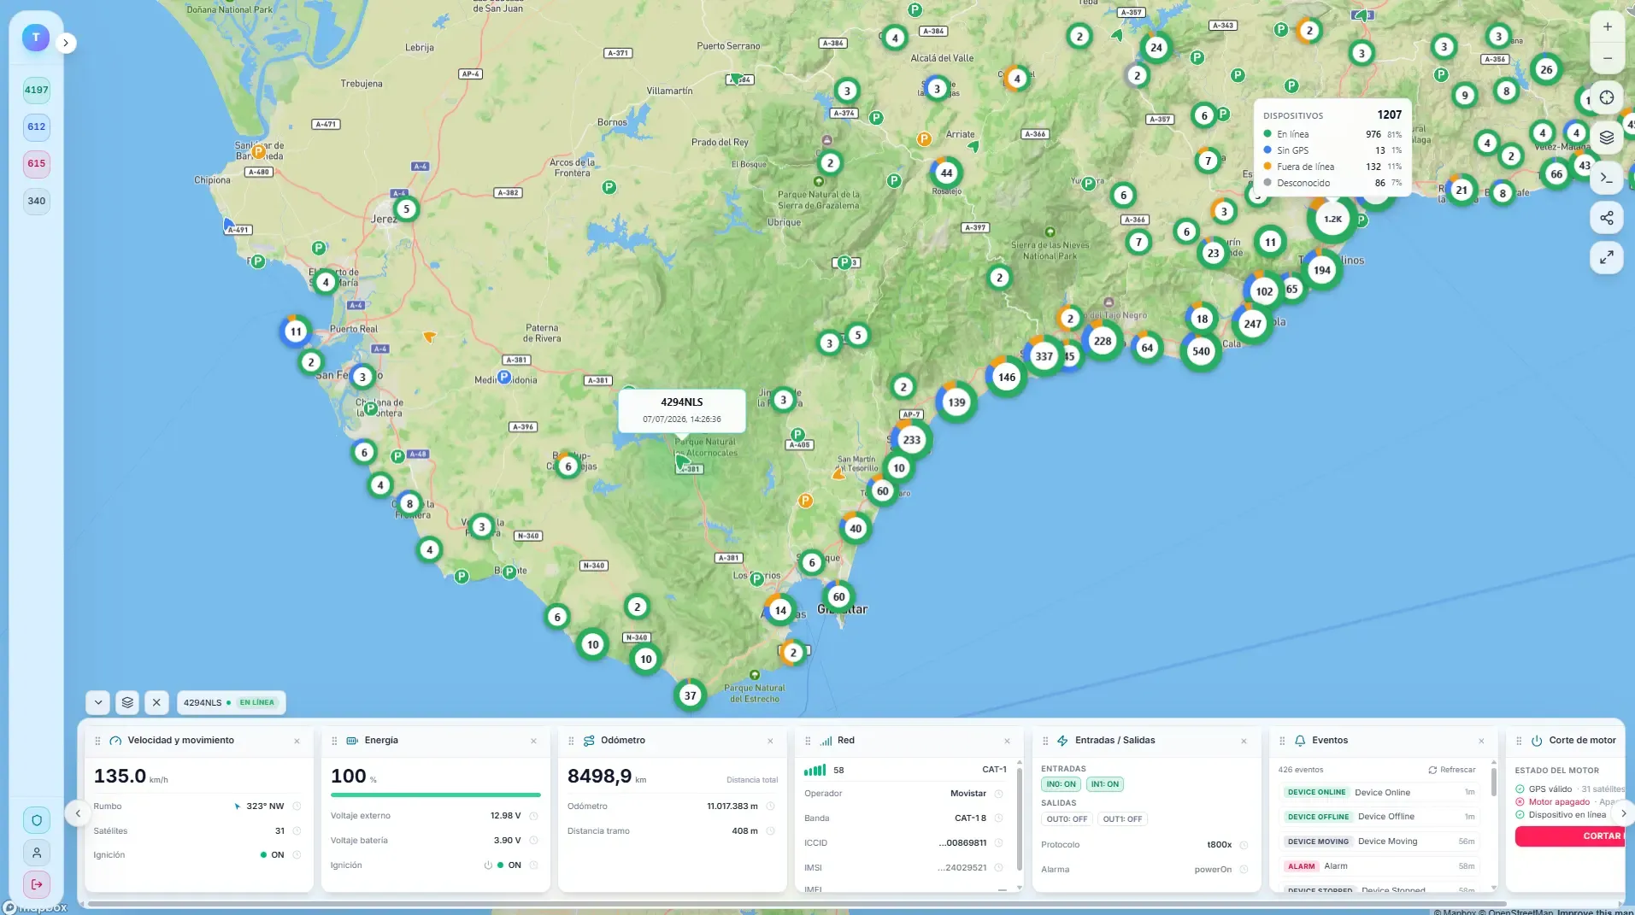Image resolution: width=1635 pixels, height=915 pixels.
Task: Grab the Eventos widget drag handle
Action: point(1281,741)
